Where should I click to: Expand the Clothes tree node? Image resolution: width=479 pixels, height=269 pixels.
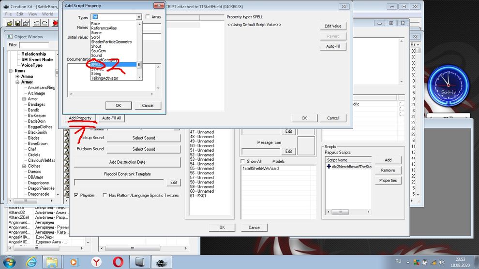24,166
